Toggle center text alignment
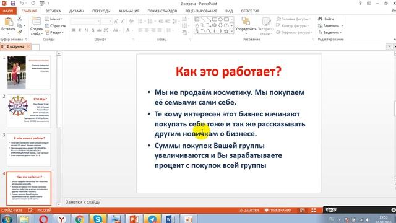Screen dimensions: 396x223 click(x=147, y=30)
